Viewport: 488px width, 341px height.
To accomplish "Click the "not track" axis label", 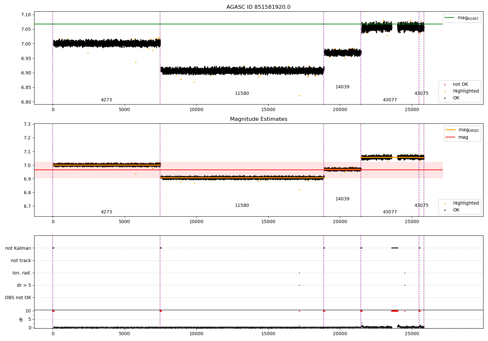I will 21,261.
